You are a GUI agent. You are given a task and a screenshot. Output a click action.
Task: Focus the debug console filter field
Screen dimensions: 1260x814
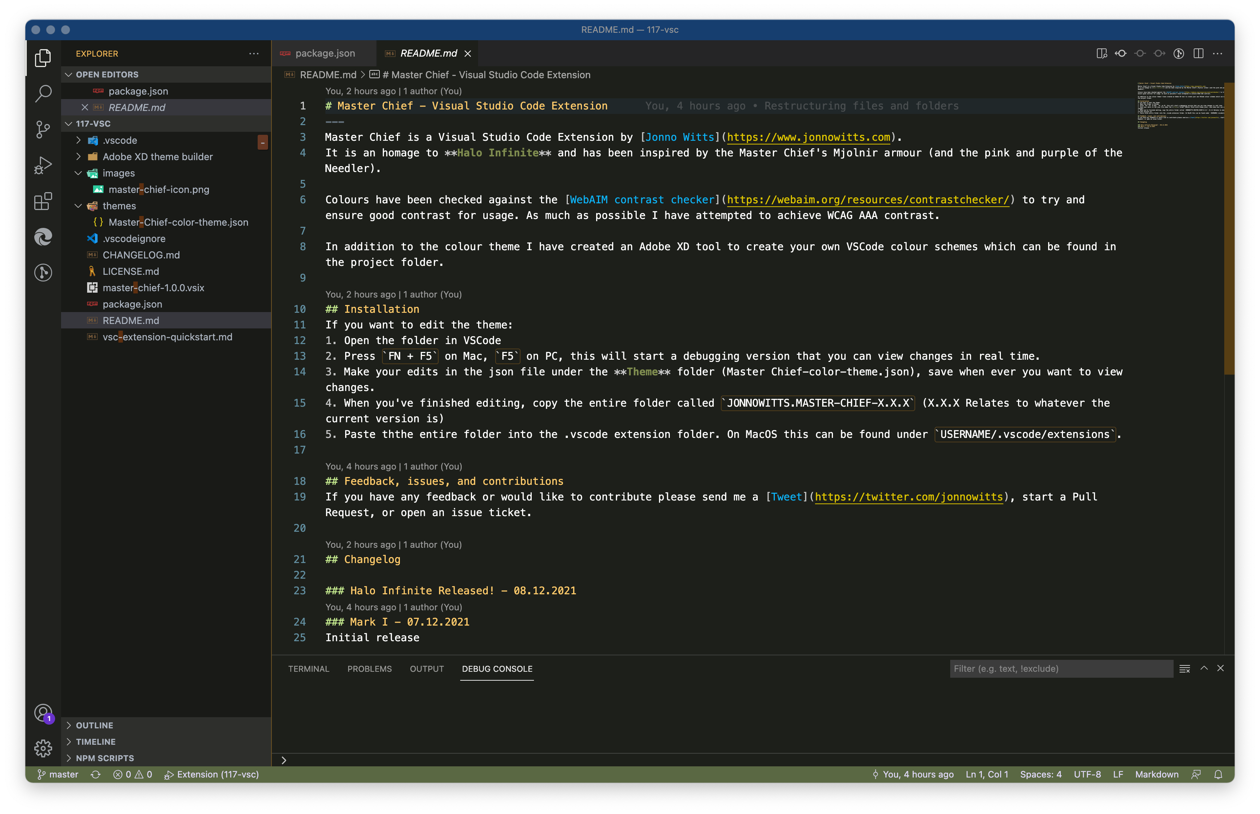pos(1061,669)
